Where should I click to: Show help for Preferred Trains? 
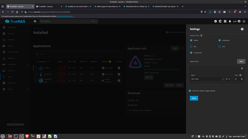tap(201, 35)
